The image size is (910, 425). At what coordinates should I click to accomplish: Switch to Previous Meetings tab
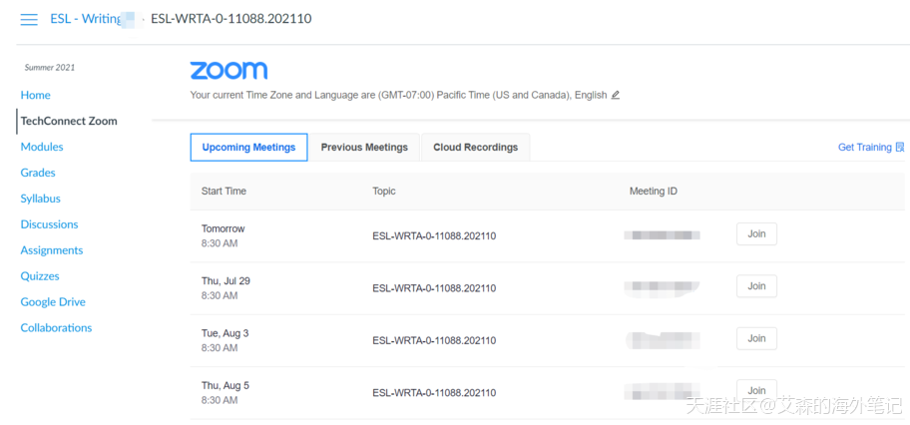tap(364, 147)
